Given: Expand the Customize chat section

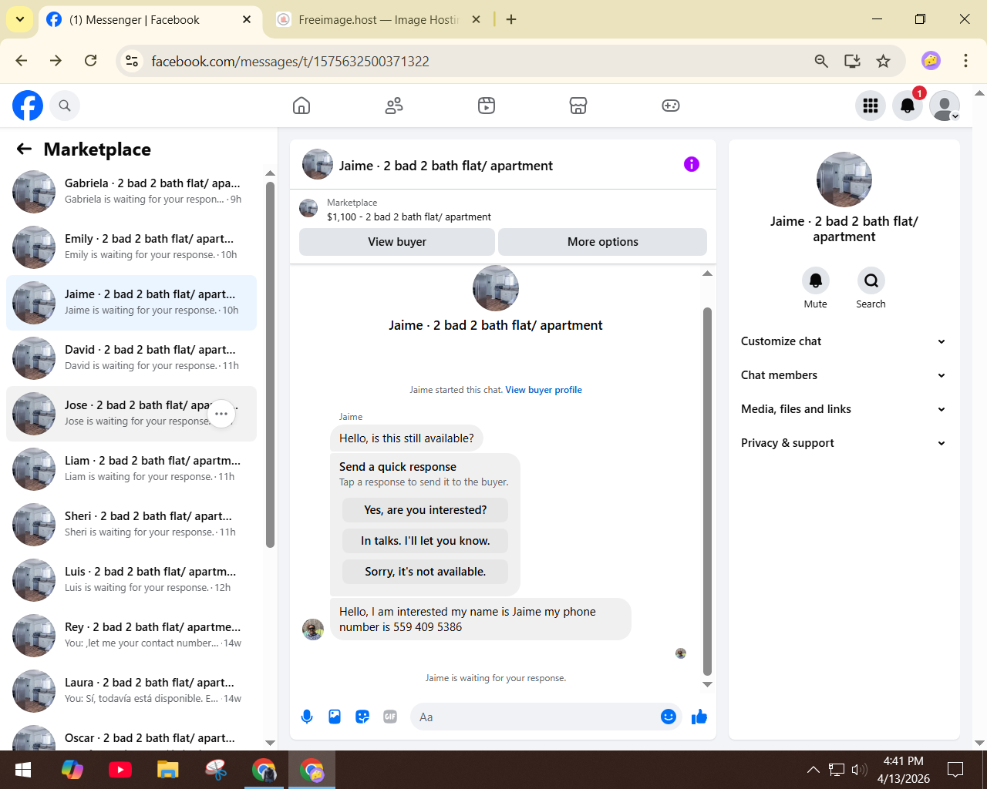Looking at the screenshot, I should [x=844, y=341].
